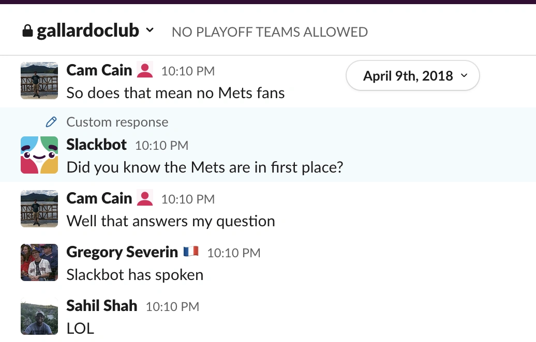Image resolution: width=536 pixels, height=342 pixels.
Task: Click the pencil icon next to Custom response
Action: pyautogui.click(x=51, y=122)
